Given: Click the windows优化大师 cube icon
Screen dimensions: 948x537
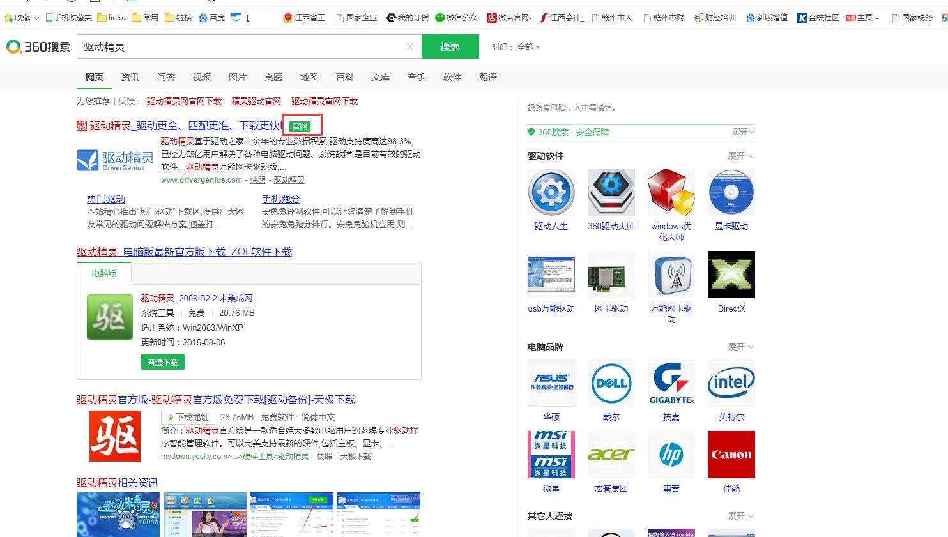Looking at the screenshot, I should (671, 192).
